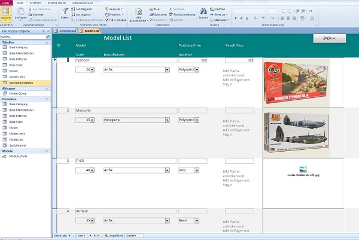Image resolution: width=359 pixels, height=240 pixels.
Task: Open the Externe Daten ribbon tab
Action: (57, 3)
